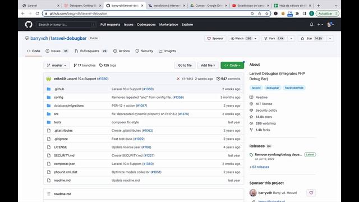Image resolution: width=359 pixels, height=202 pixels.
Task: Open the laravel topic tag
Action: tap(256, 88)
